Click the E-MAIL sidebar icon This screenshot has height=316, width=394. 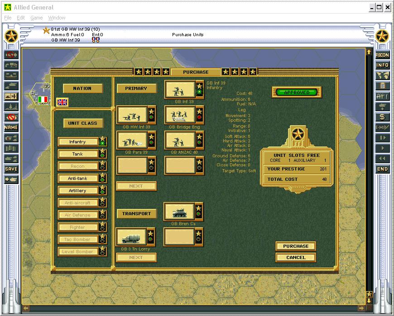click(382, 127)
